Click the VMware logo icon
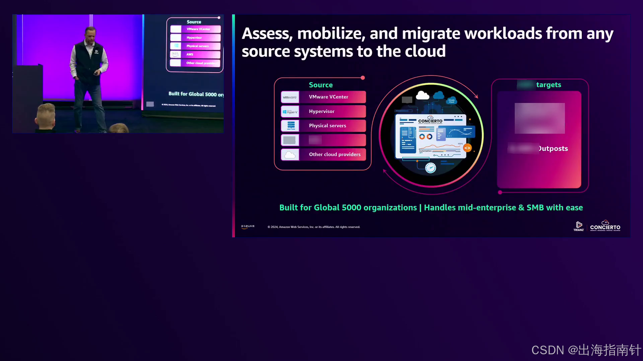The height and width of the screenshot is (361, 643). point(290,97)
